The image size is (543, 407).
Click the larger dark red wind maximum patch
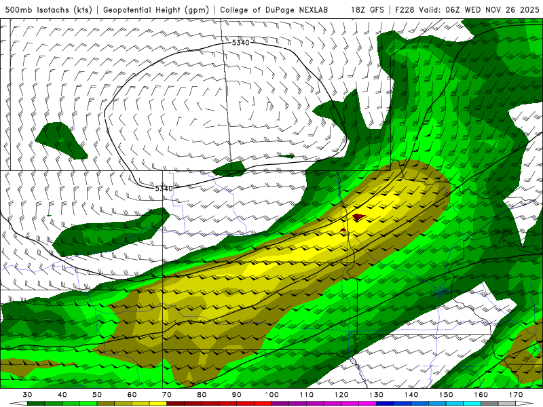[x=358, y=217]
